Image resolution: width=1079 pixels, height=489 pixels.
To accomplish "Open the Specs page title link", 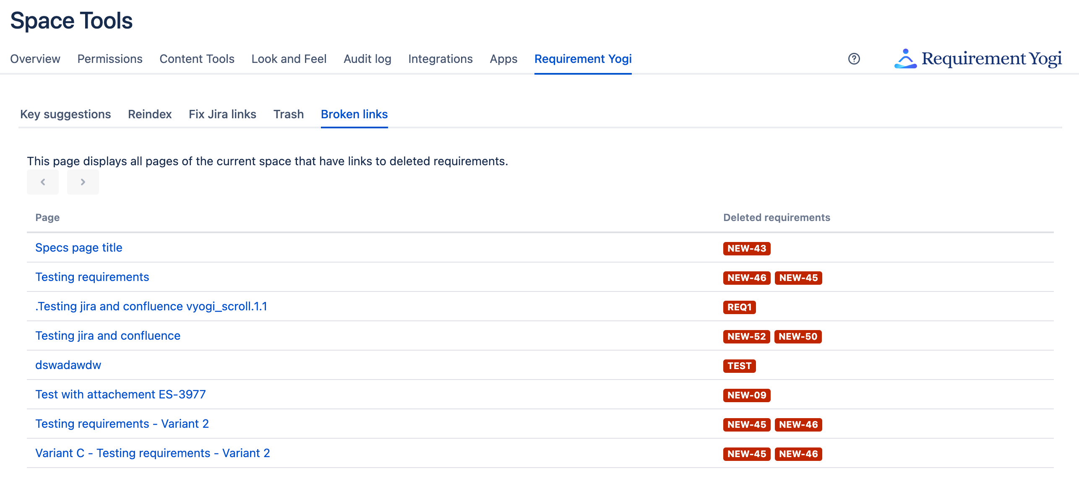I will click(79, 247).
